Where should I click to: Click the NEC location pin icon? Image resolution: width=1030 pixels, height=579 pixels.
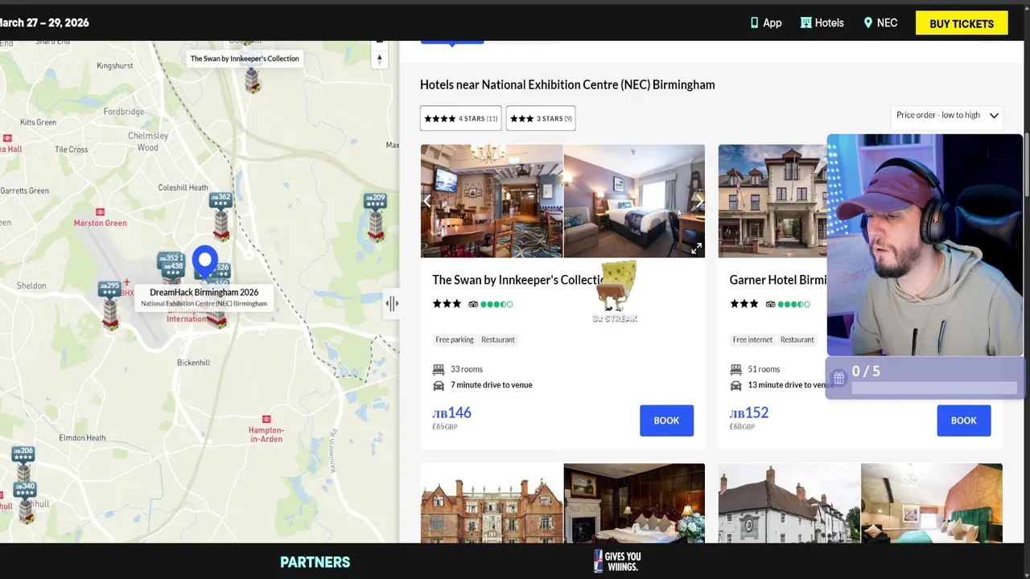point(867,23)
